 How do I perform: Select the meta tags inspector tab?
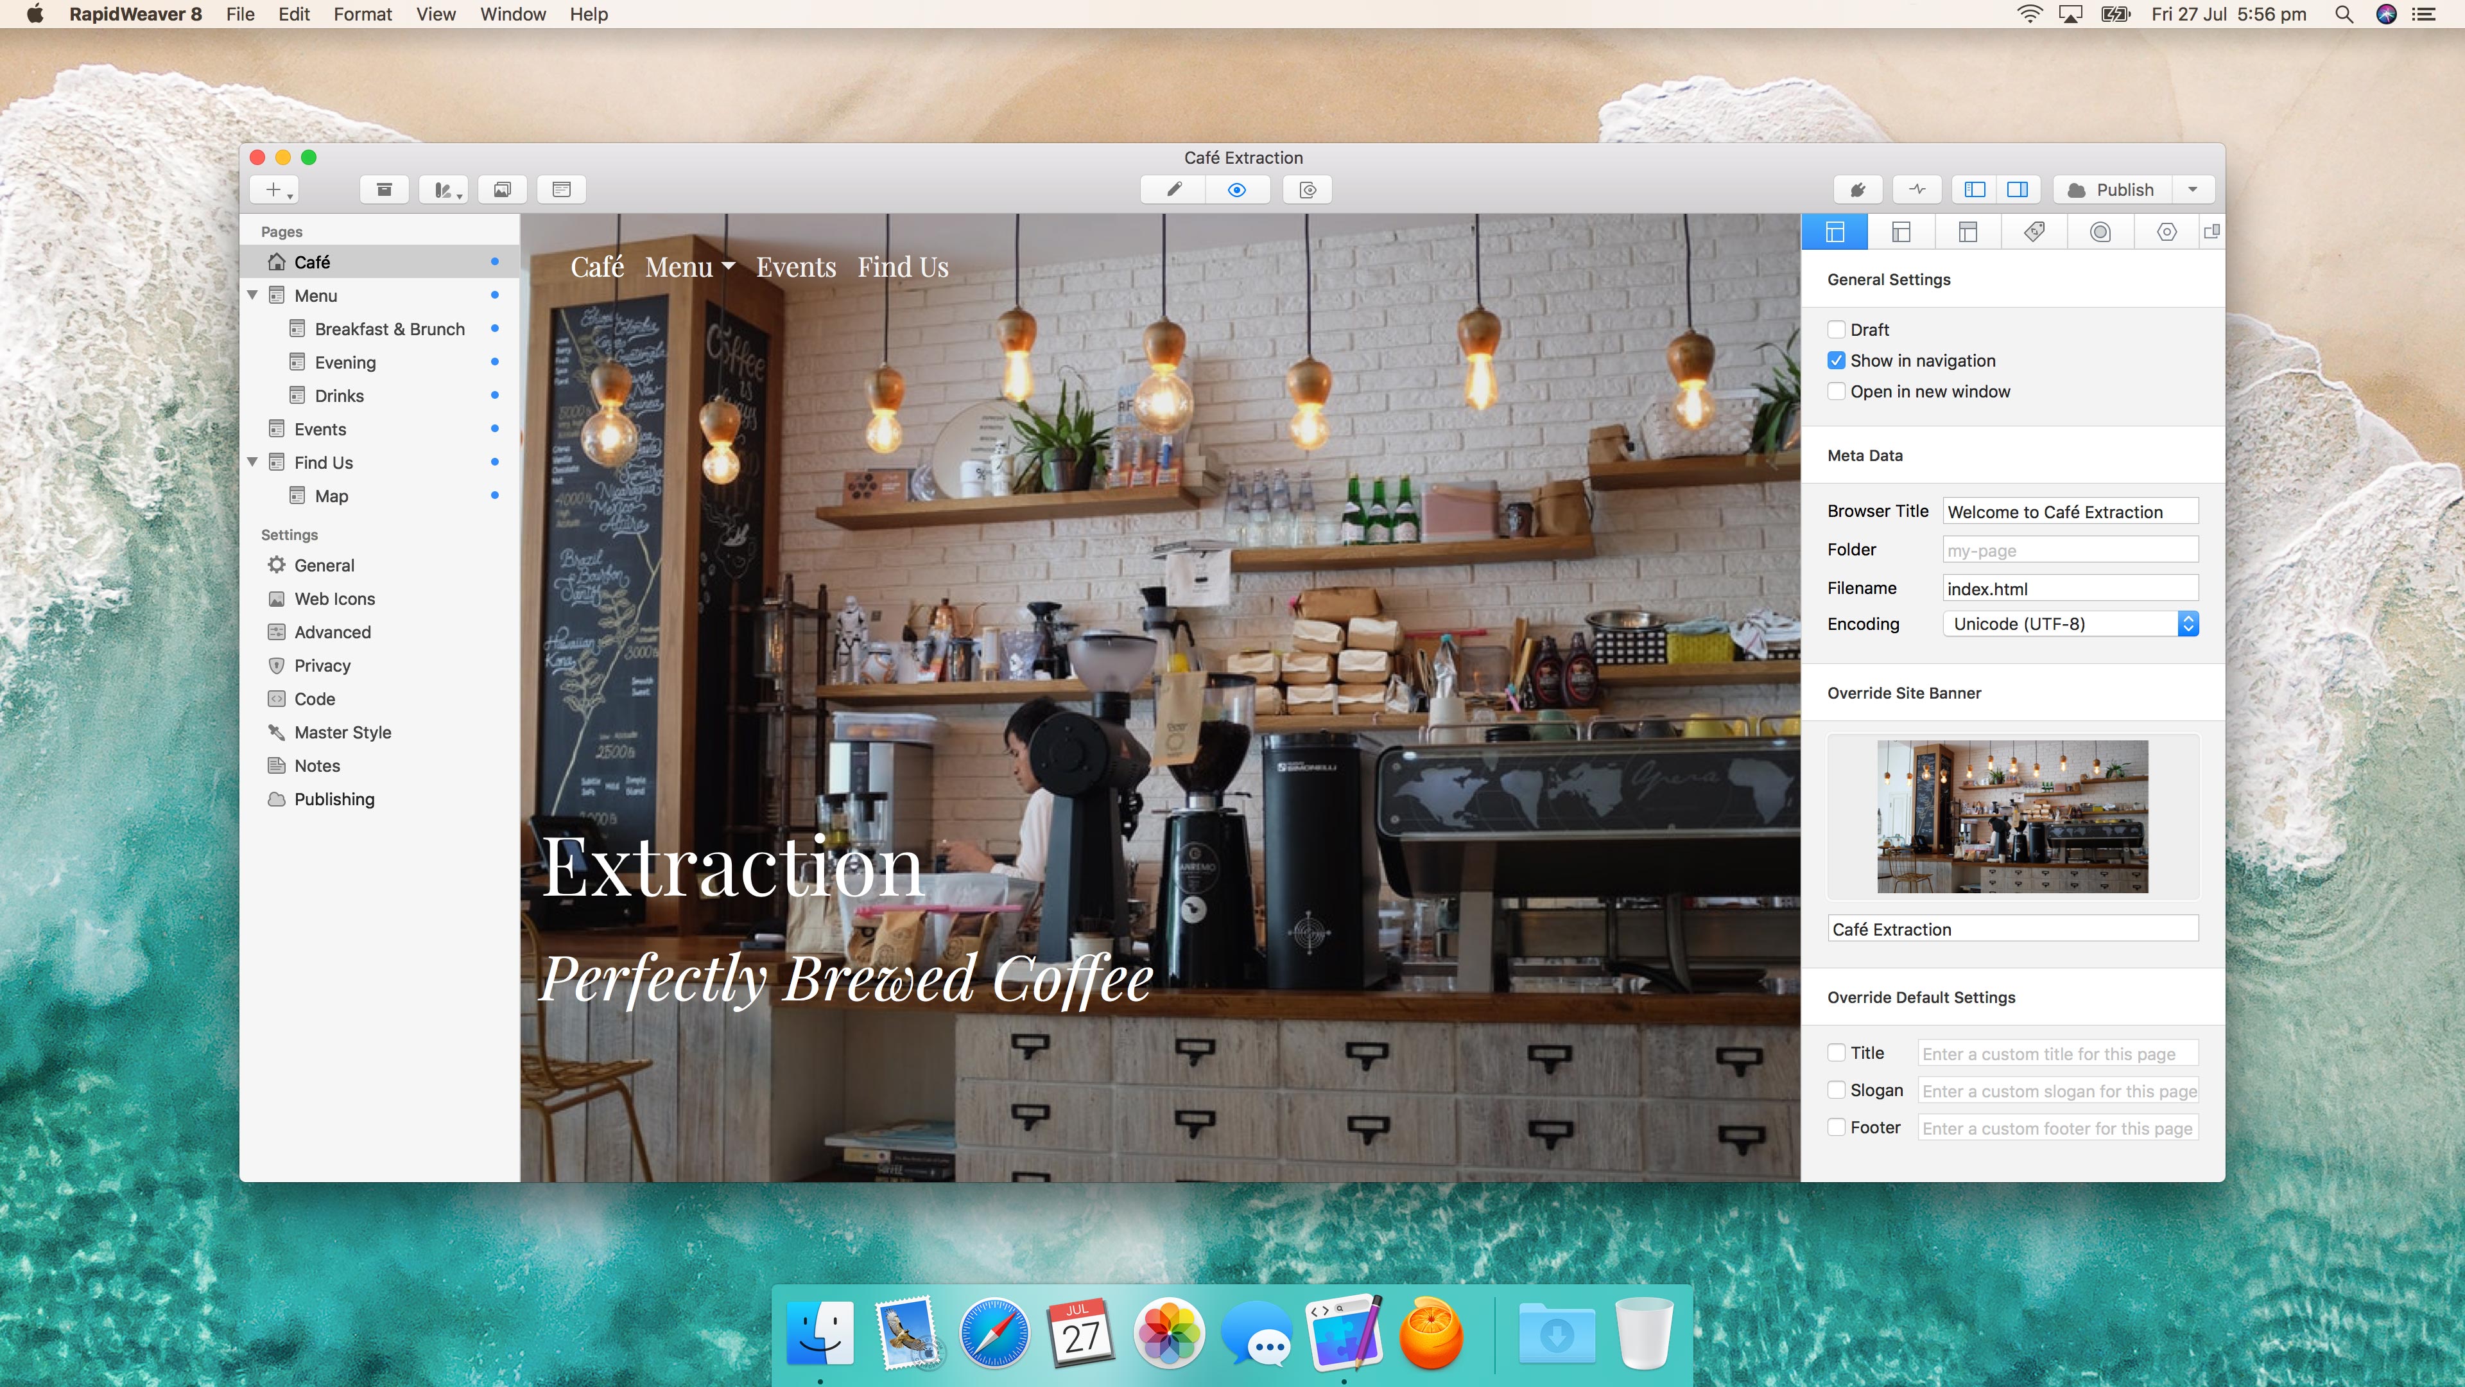(x=2034, y=232)
